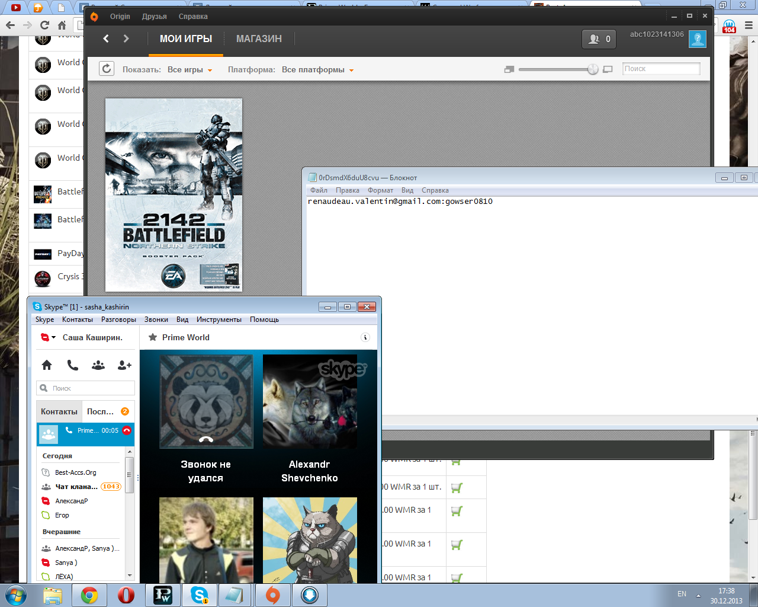Add a new contact in Skype

coord(124,365)
